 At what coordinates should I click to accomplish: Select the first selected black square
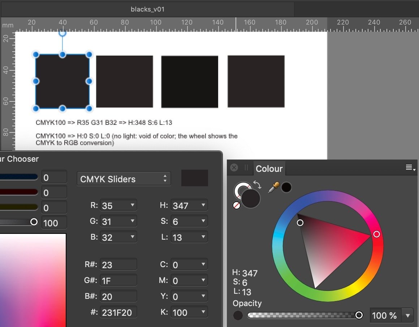pos(62,82)
